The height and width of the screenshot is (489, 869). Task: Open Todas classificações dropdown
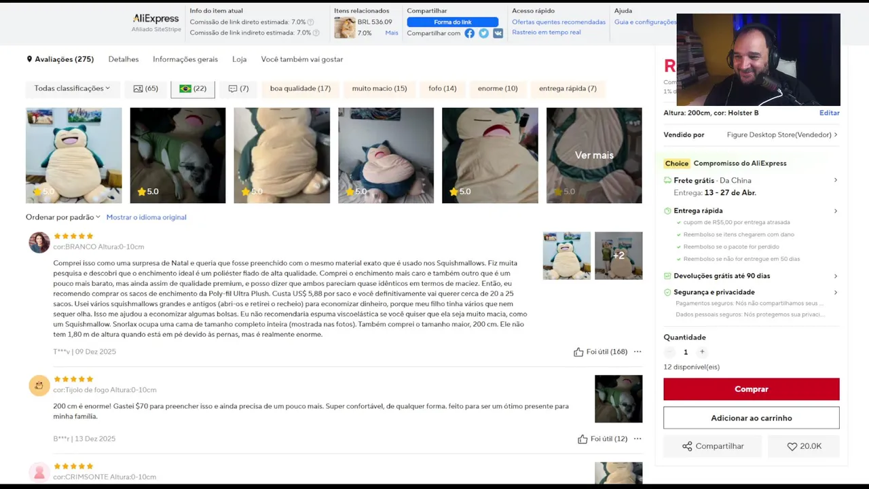click(x=72, y=88)
